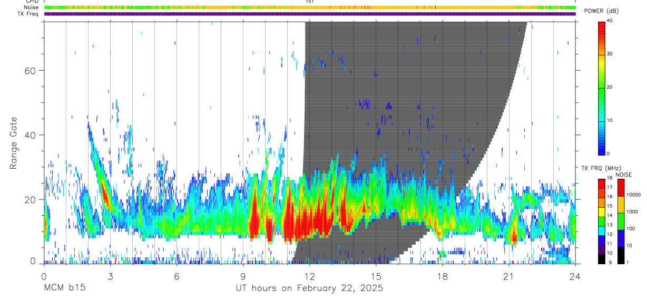Click the NOISE color scale bar

[x=621, y=220]
